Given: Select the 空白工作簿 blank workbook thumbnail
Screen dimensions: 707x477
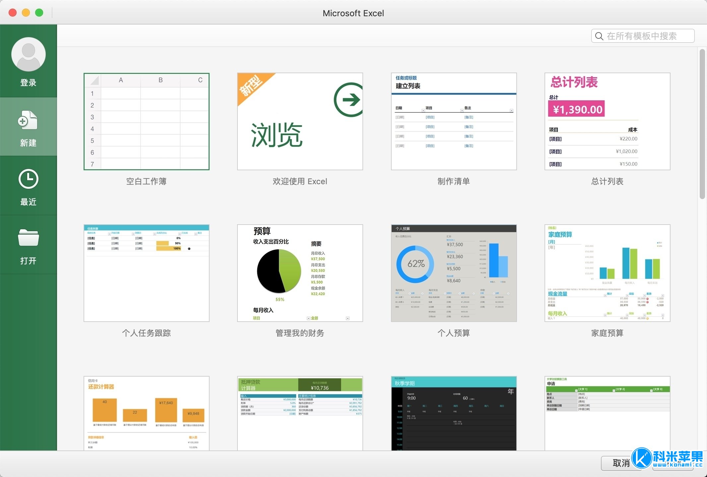Looking at the screenshot, I should 147,122.
